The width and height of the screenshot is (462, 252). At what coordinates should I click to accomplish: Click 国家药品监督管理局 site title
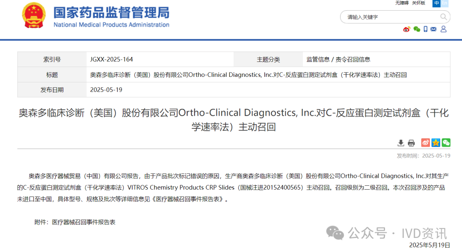click(x=111, y=13)
